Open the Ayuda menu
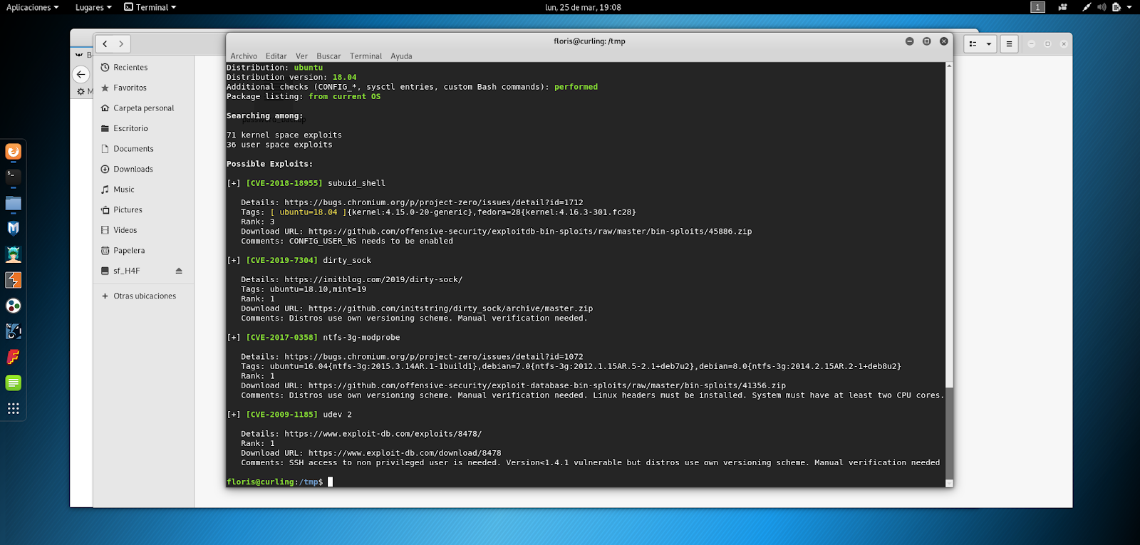 (401, 56)
